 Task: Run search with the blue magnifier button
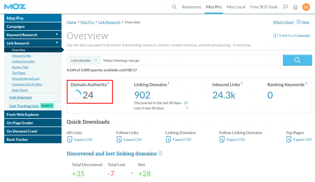[297, 60]
